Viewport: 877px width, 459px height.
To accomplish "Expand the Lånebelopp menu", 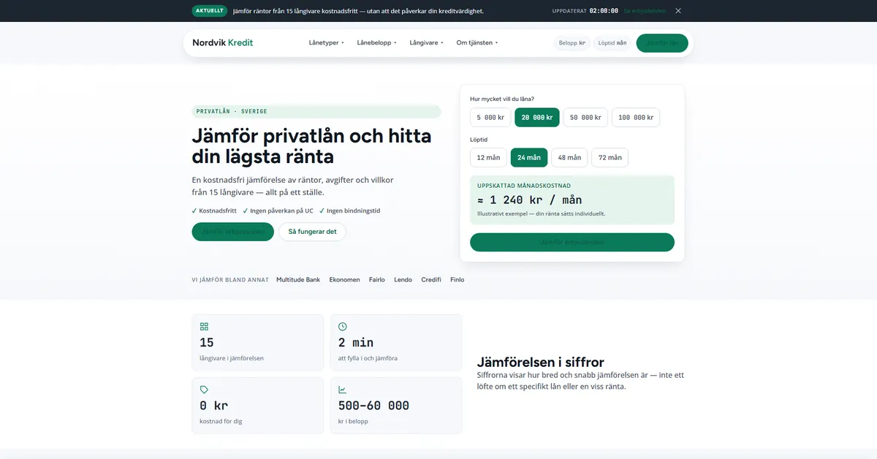I will [x=376, y=42].
